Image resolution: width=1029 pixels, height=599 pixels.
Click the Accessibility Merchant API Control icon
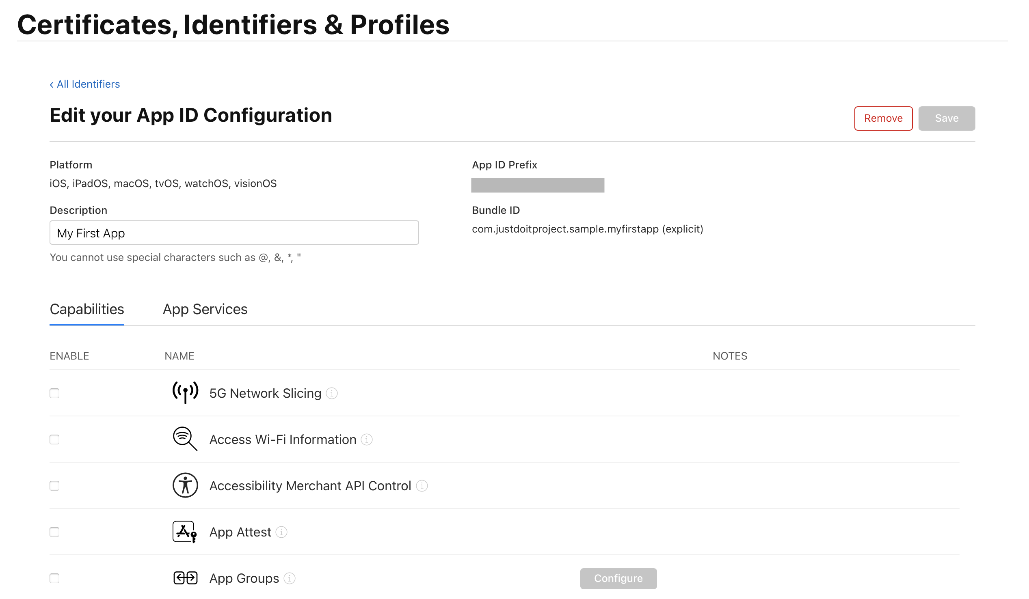coord(186,485)
